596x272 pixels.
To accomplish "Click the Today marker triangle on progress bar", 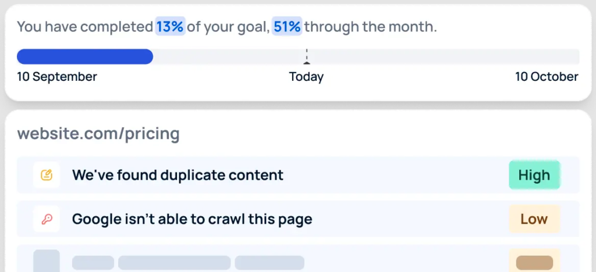I will point(307,62).
